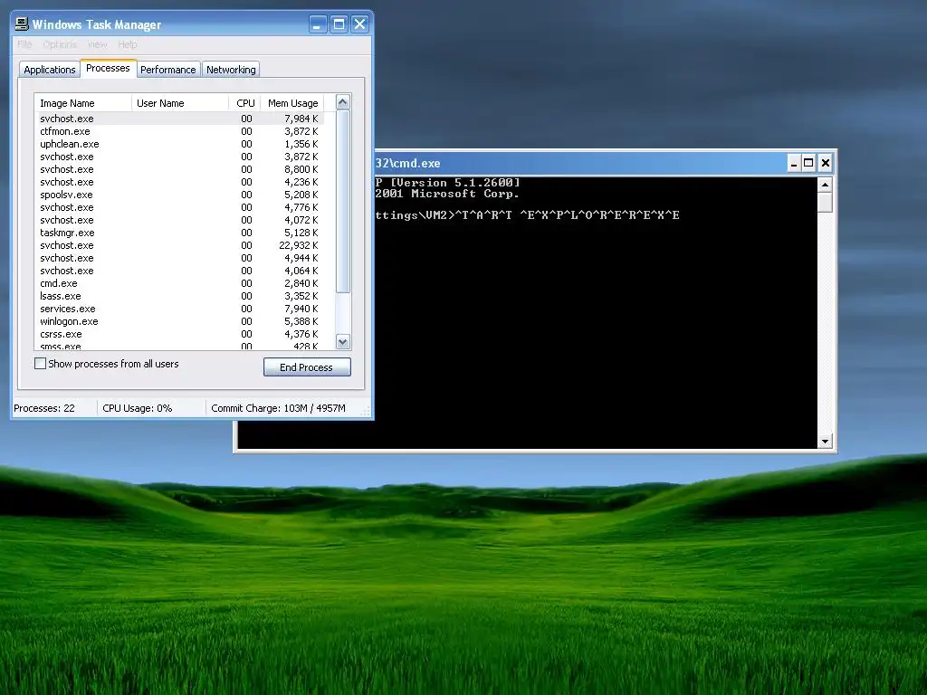This screenshot has height=695, width=927.
Task: Select the svchost.exe row using 8,800 K
Action: pos(179,169)
